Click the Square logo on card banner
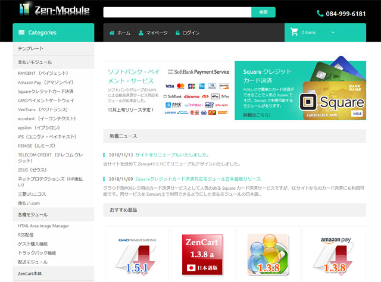Image resolution: width=381 pixels, height=282 pixels. tap(332, 102)
